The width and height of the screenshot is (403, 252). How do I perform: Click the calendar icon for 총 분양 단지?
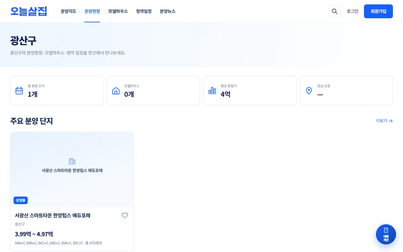click(x=19, y=91)
